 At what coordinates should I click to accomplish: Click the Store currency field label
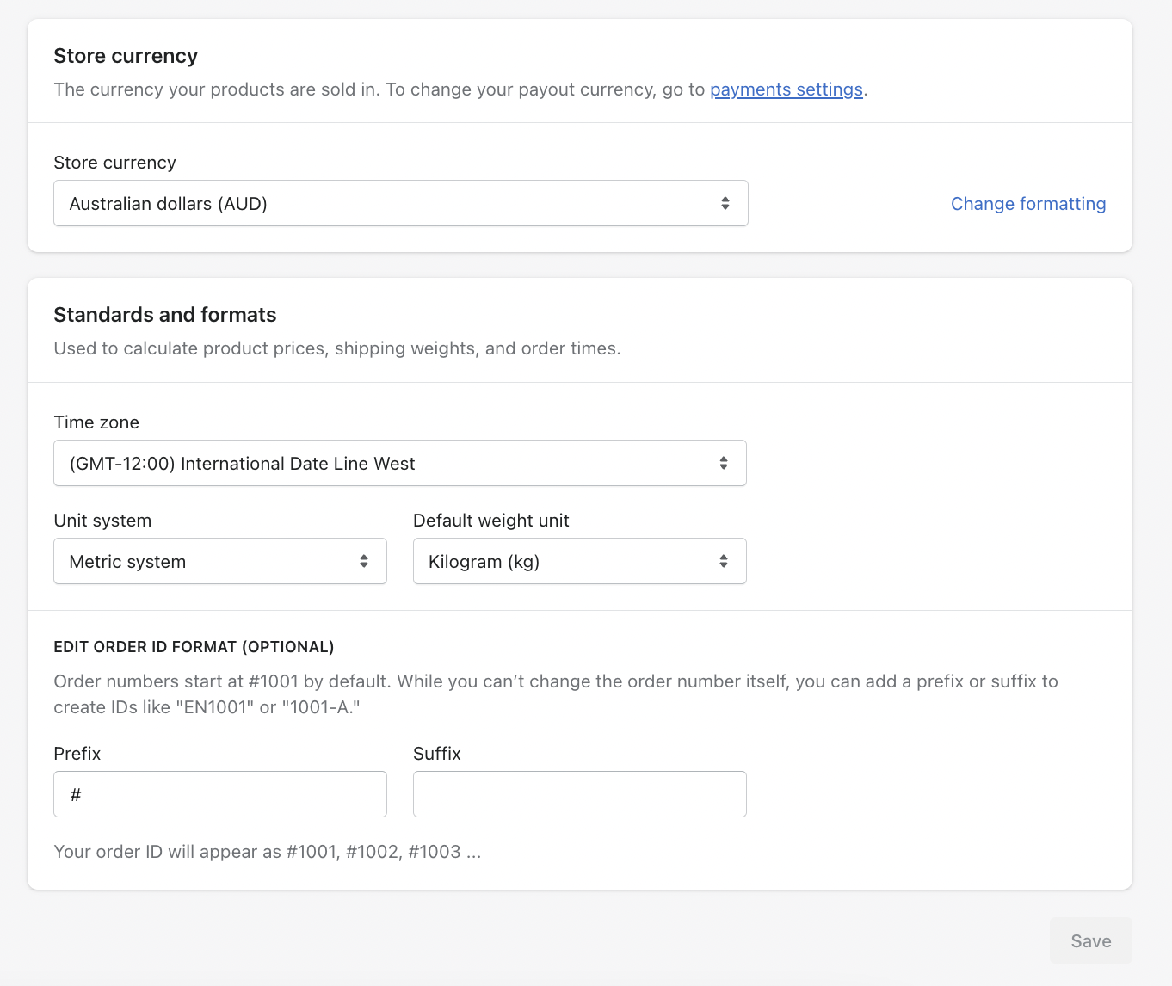114,163
